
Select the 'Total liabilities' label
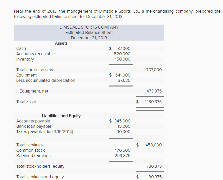[x=29, y=145]
